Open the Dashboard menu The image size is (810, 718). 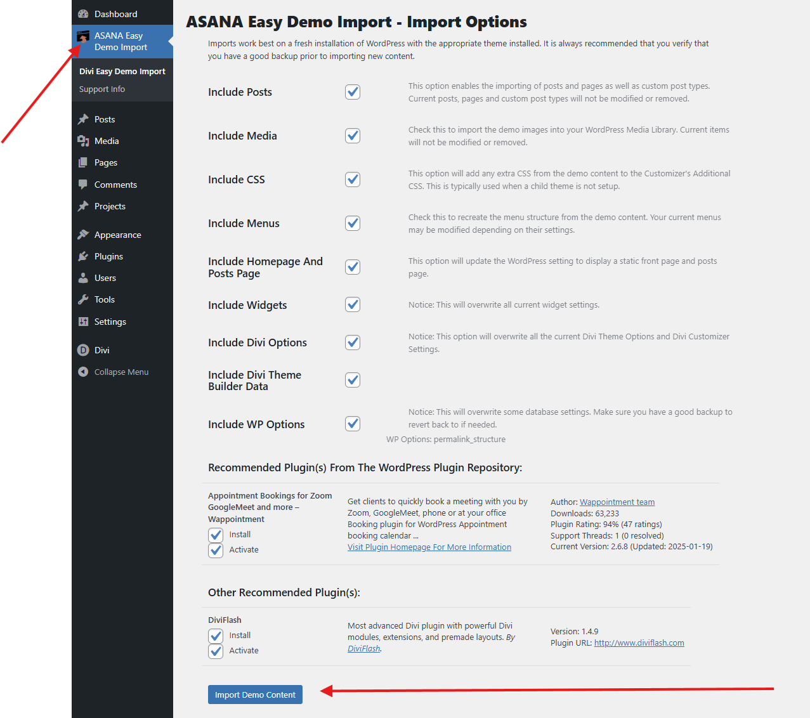(x=122, y=14)
